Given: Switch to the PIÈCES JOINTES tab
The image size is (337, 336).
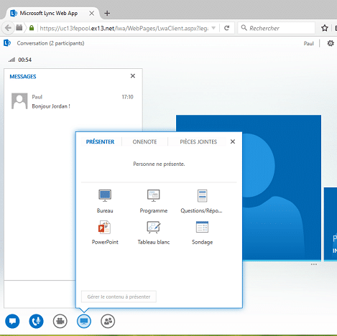Looking at the screenshot, I should tap(198, 141).
